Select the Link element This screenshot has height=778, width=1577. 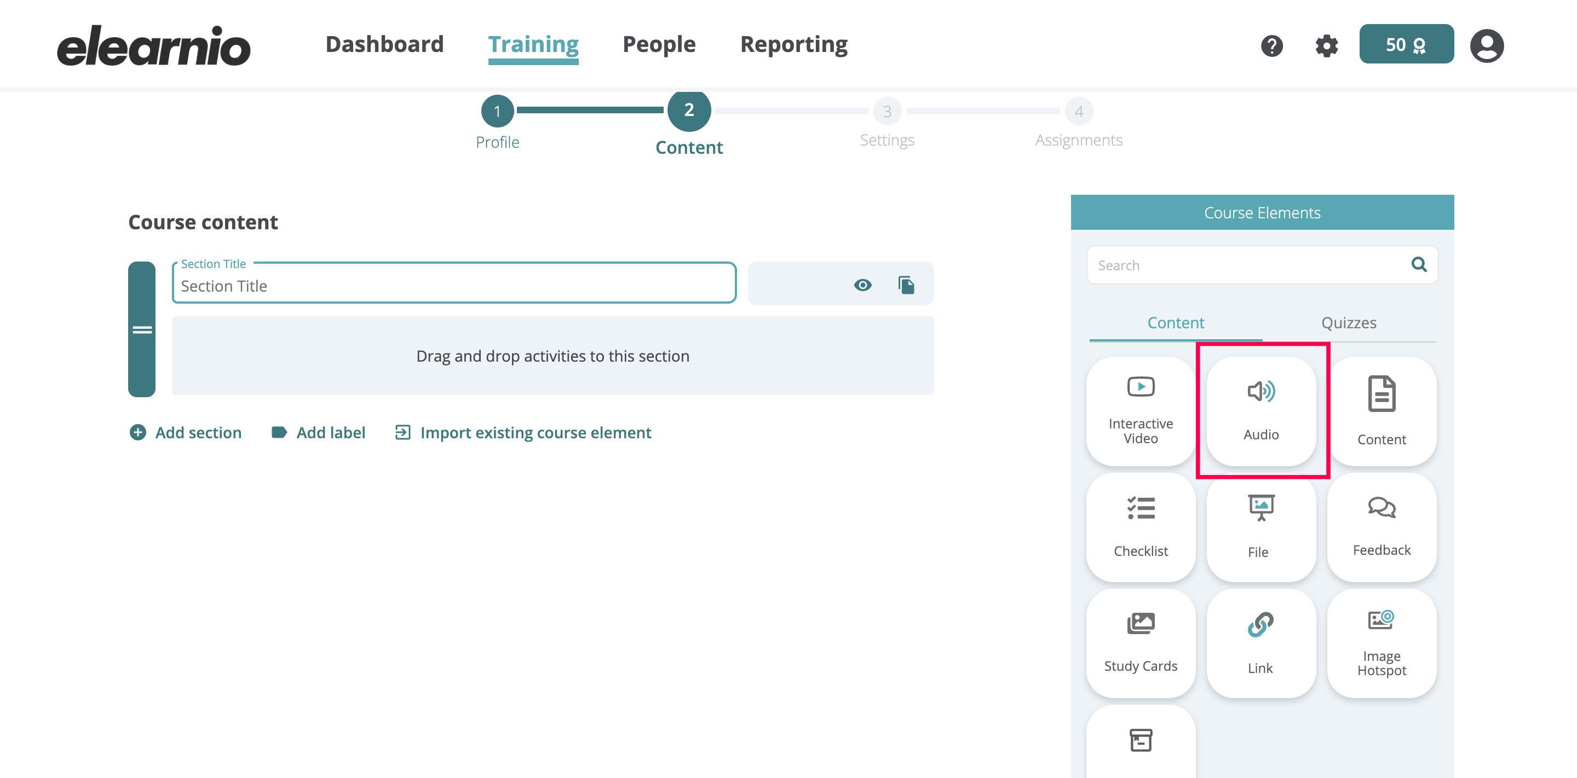1261,643
